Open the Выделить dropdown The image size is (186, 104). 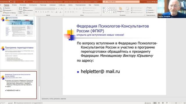(x=151, y=12)
